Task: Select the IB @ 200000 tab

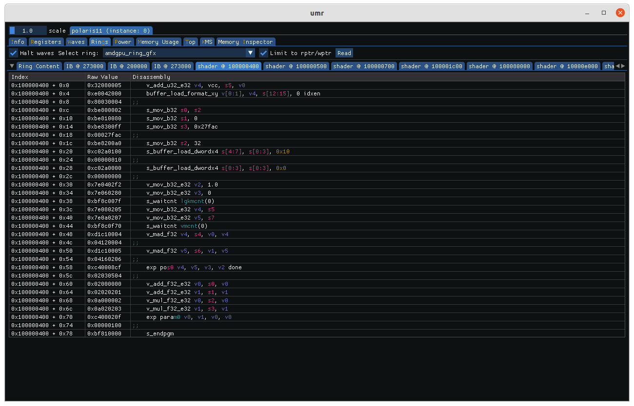Action: coord(129,66)
